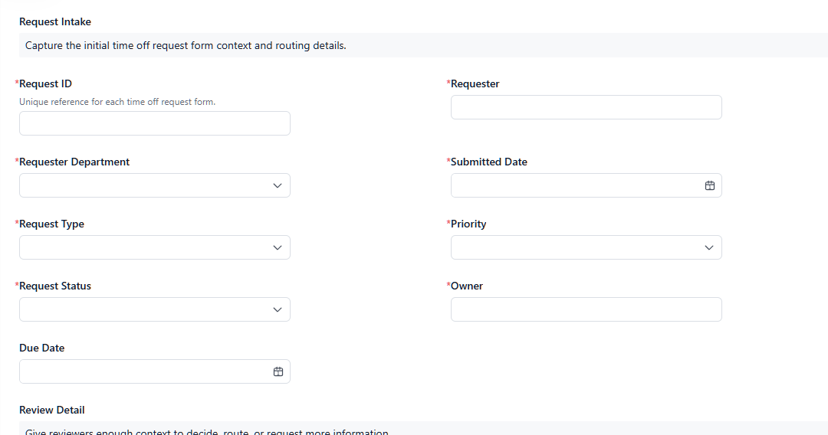Click the Owner label
Image resolution: width=828 pixels, height=435 pixels.
[x=467, y=286]
